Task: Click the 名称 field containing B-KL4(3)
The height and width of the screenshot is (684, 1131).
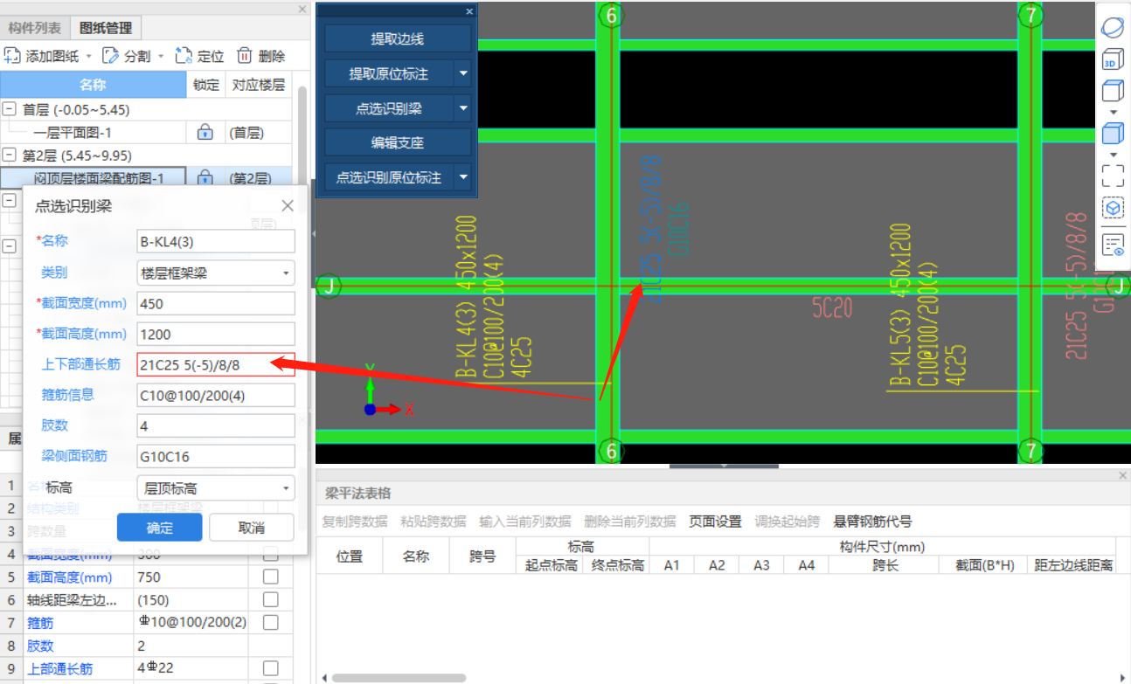Action: pos(216,242)
